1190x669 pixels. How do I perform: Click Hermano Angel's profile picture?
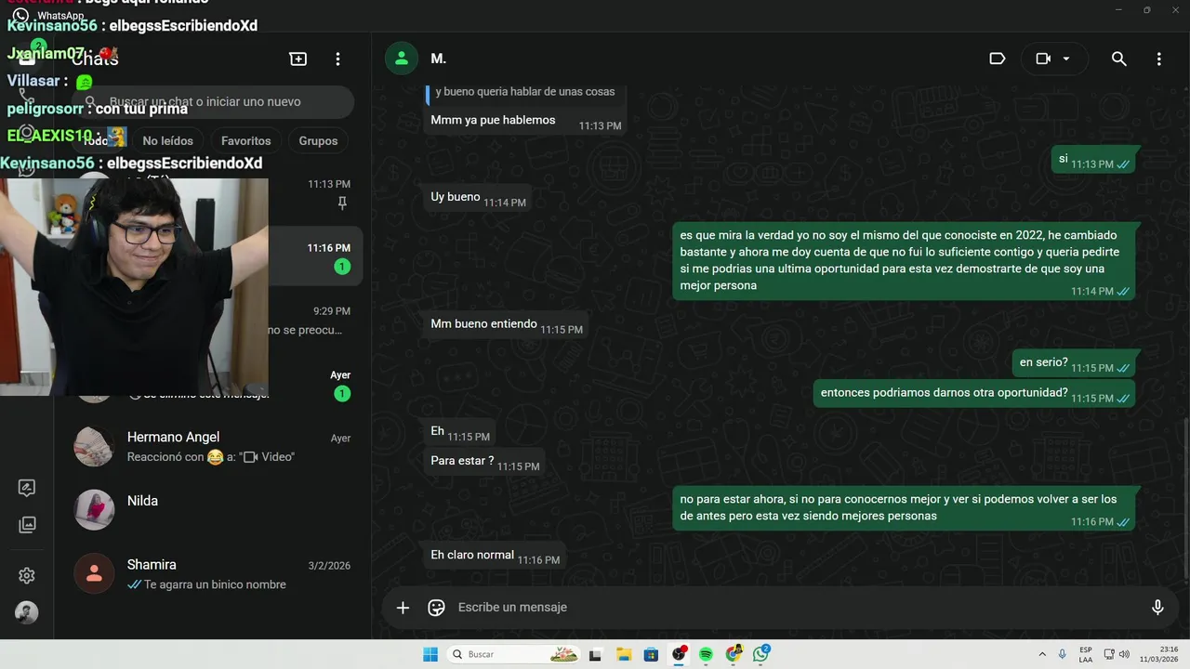click(94, 447)
